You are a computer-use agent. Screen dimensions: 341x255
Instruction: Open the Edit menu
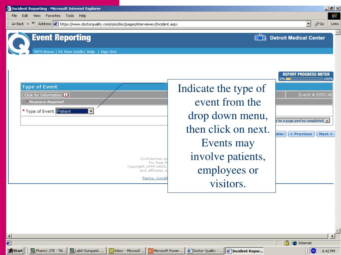[x=25, y=16]
